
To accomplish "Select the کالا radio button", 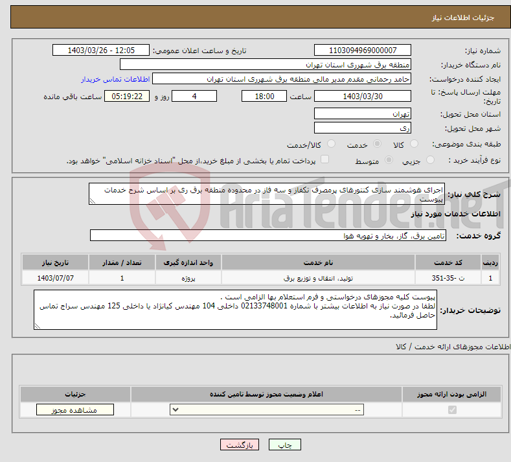I will point(414,144).
